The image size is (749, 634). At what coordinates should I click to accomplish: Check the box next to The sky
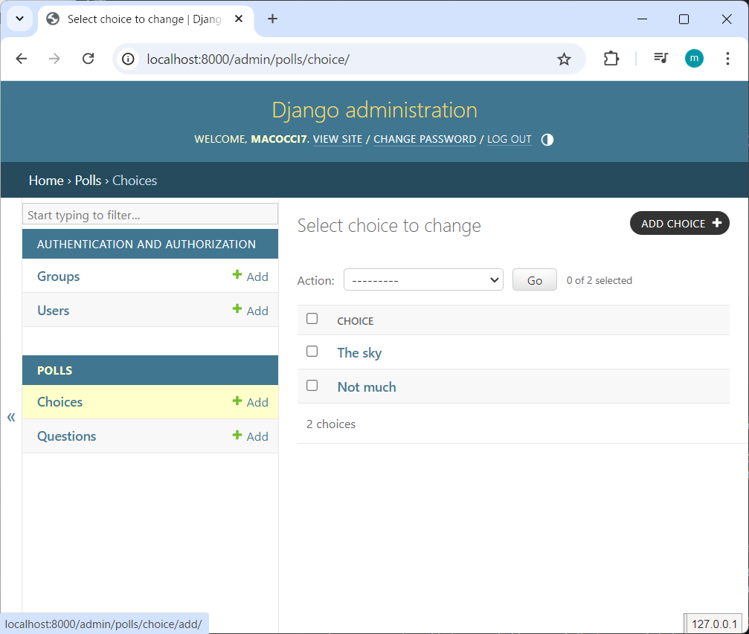pos(312,352)
